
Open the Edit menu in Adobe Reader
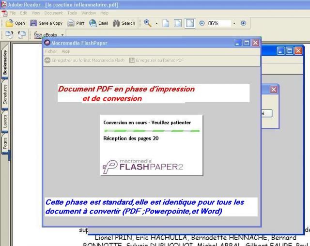[x=23, y=13]
